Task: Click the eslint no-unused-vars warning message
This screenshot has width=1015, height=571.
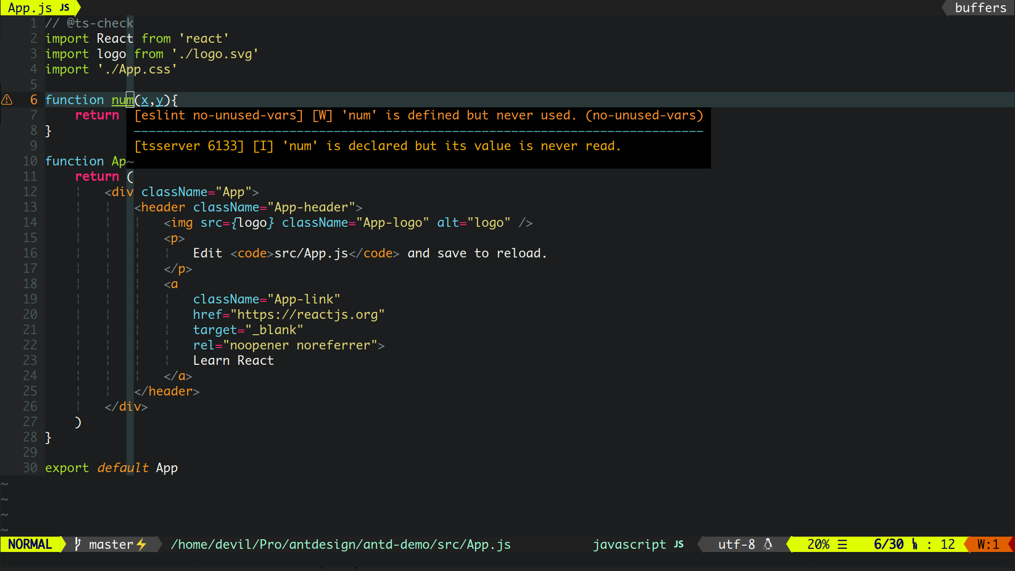Action: 419,115
